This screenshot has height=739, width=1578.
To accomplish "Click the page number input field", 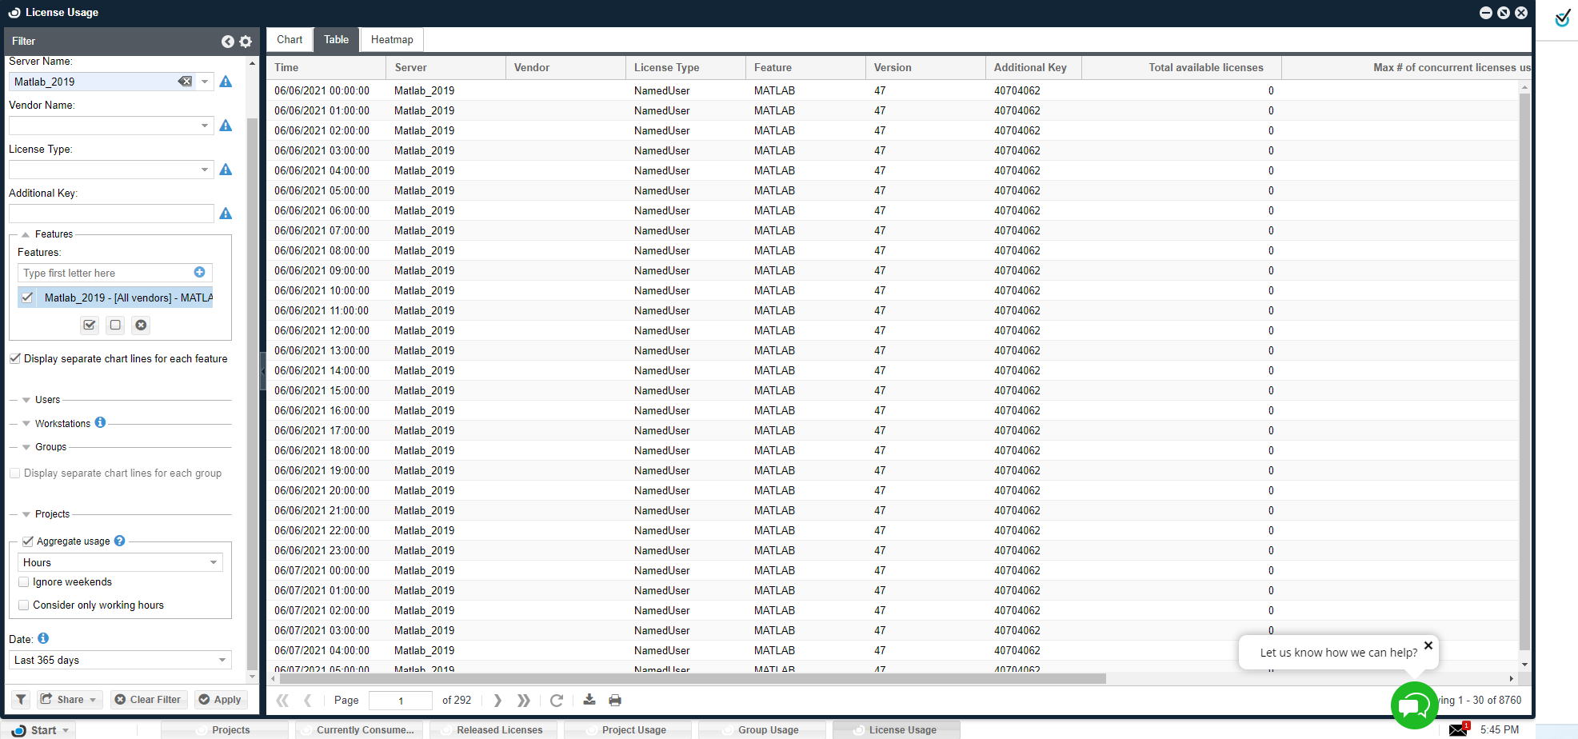I will point(401,701).
